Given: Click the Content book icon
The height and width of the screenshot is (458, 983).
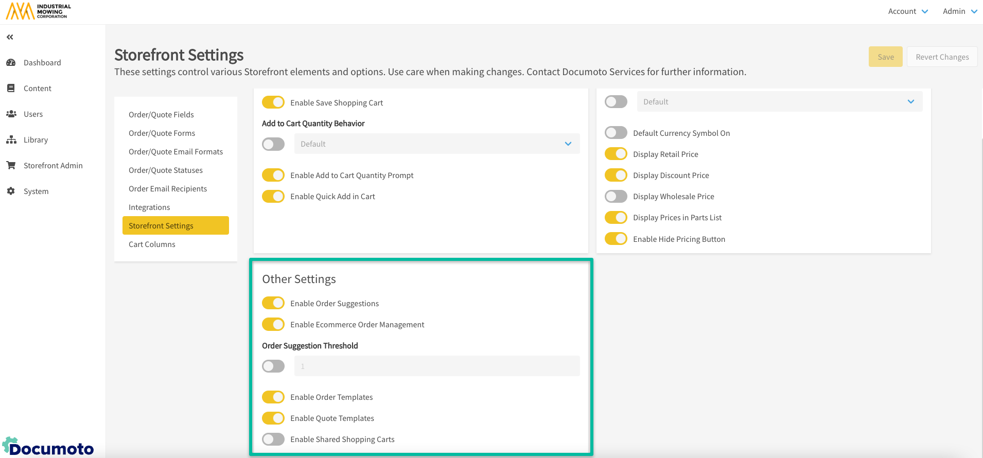Looking at the screenshot, I should [x=11, y=89].
